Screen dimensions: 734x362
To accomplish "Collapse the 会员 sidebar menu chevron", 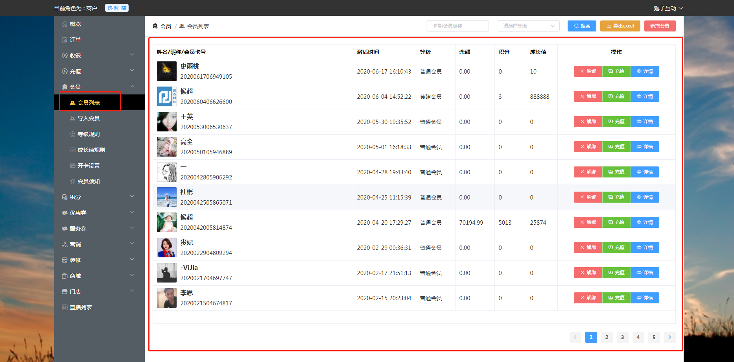I will pos(132,87).
